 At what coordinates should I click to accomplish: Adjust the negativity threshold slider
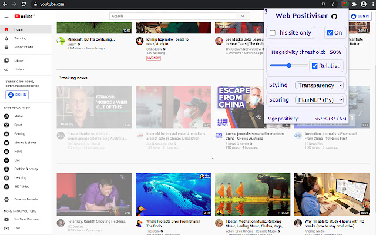289,65
